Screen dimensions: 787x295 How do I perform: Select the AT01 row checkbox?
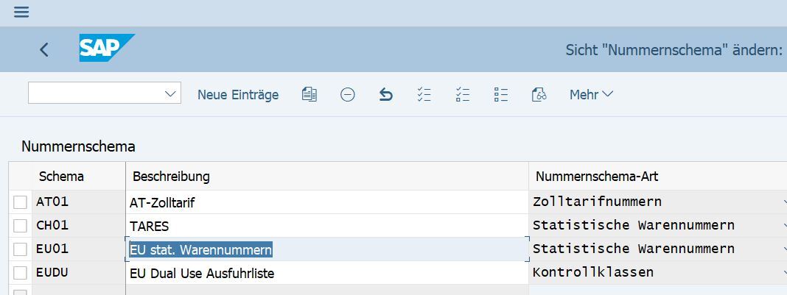21,202
